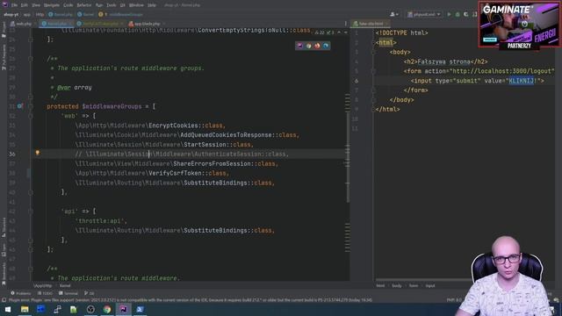
Task: Open the Problems tool window
Action: (21, 293)
